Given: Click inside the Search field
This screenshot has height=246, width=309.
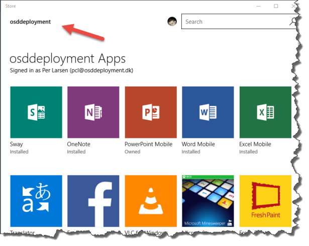Looking at the screenshot, I should (x=240, y=22).
